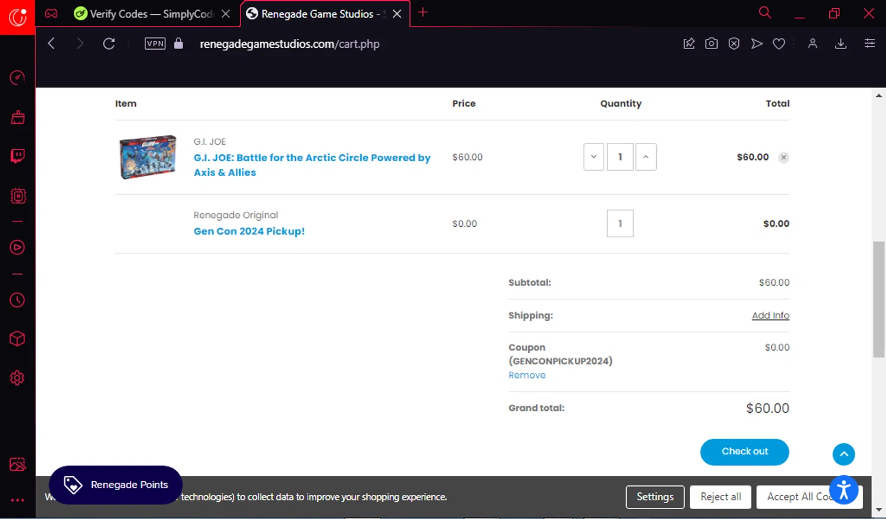Viewport: 886px width, 519px height.
Task: Open GX Control speedometer icon in sidebar
Action: point(17,77)
